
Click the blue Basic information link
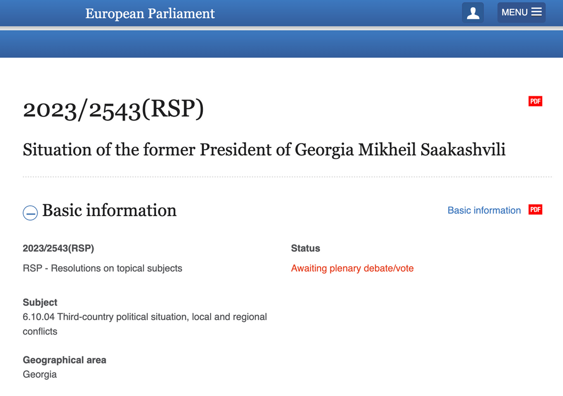[484, 210]
